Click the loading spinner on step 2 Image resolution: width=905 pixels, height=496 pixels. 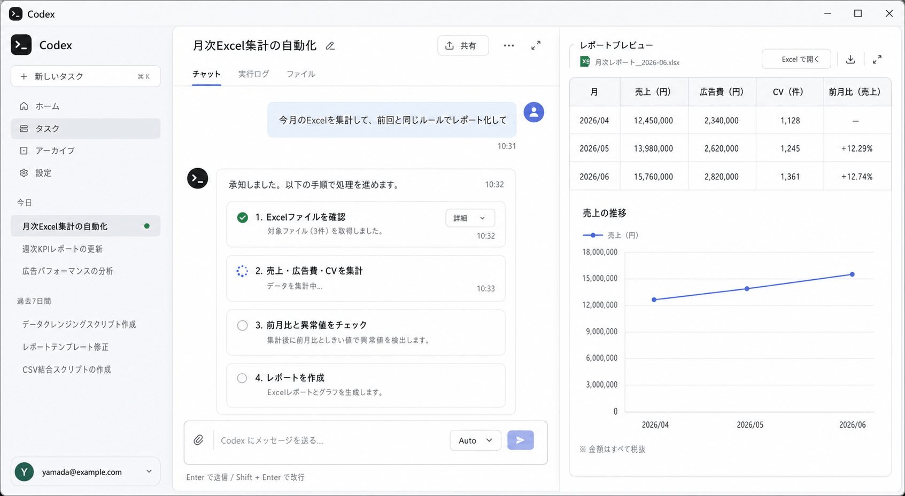coord(242,271)
